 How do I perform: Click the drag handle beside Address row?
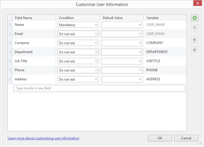10,79
